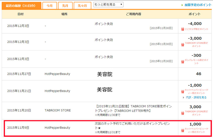Click the 日付 column header
The height and width of the screenshot is (140, 213).
[x=21, y=14]
